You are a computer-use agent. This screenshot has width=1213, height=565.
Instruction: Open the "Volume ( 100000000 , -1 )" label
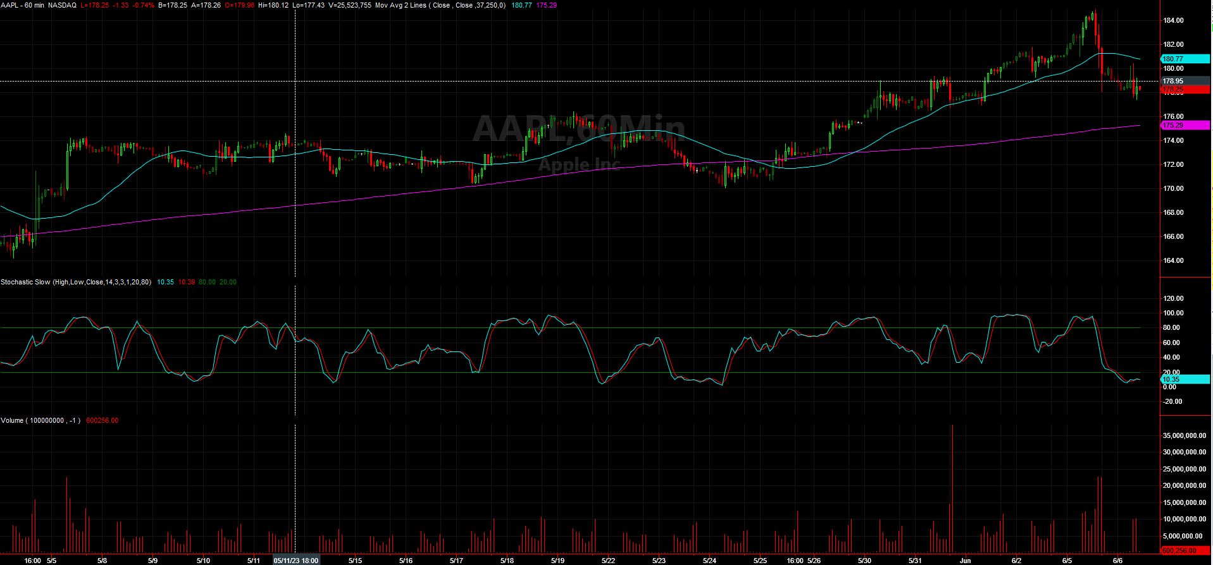(x=40, y=420)
